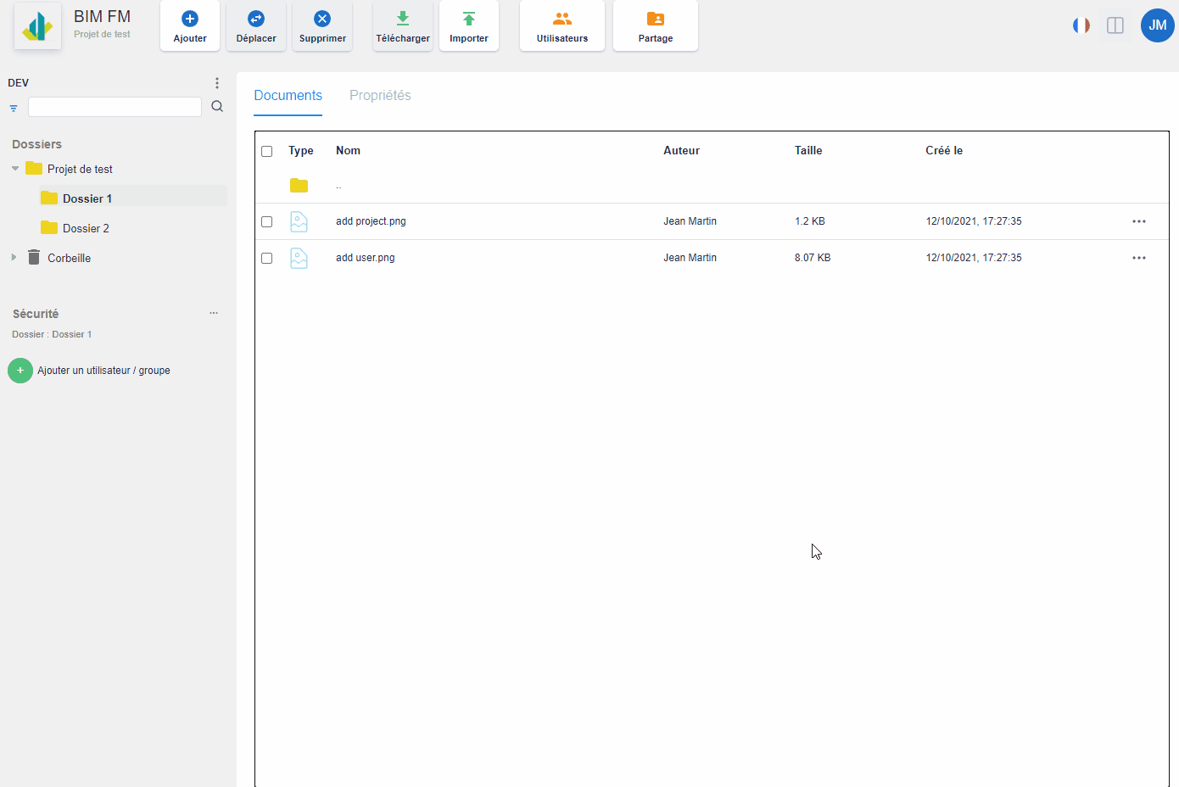Switch to the Propriétés tab
The height and width of the screenshot is (787, 1179).
pyautogui.click(x=380, y=96)
